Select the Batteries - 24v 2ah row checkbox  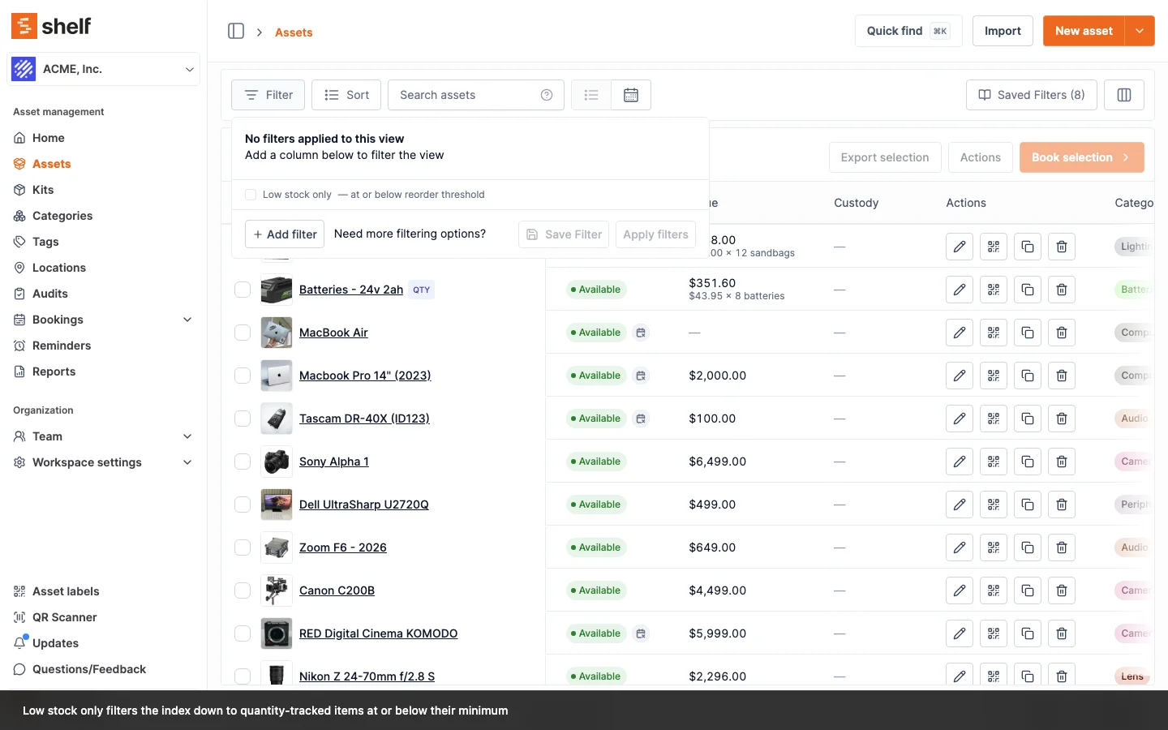(x=243, y=290)
